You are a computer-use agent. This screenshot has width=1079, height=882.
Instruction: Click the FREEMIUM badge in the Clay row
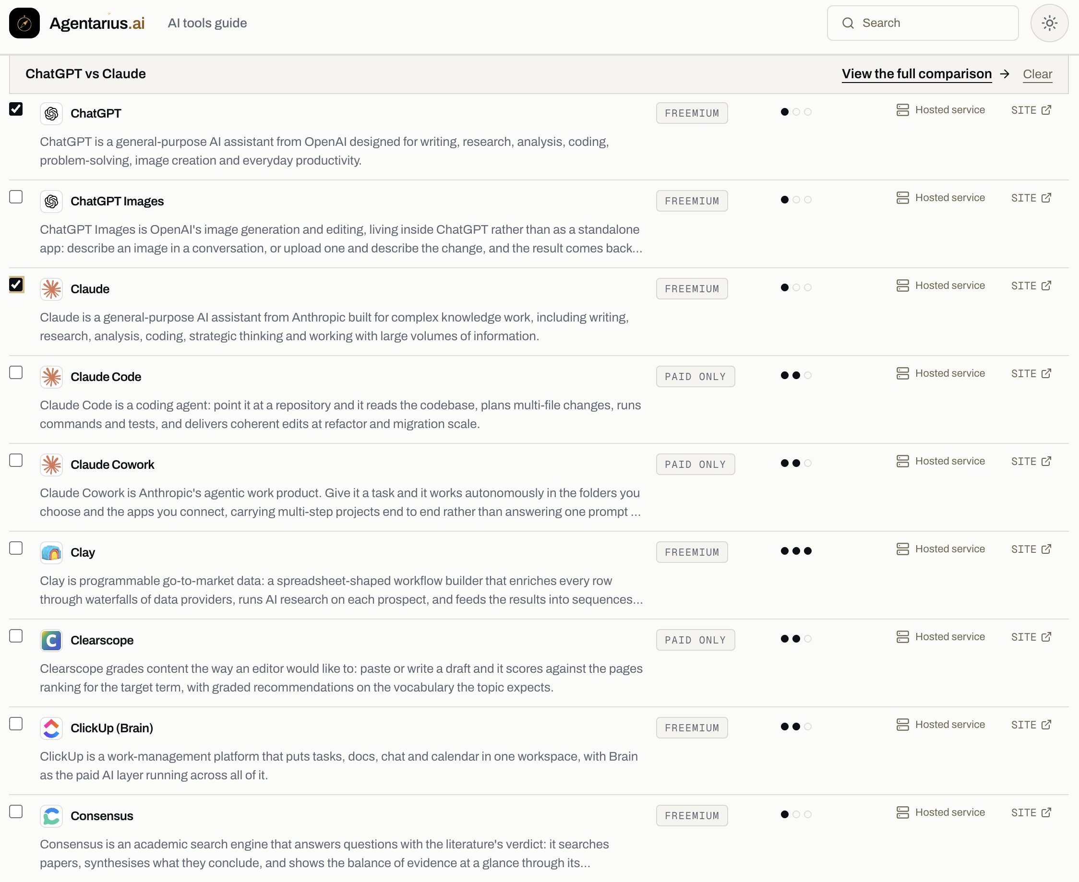coord(692,553)
